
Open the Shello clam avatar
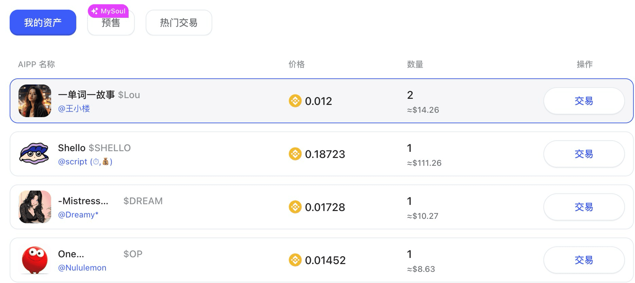coord(35,154)
